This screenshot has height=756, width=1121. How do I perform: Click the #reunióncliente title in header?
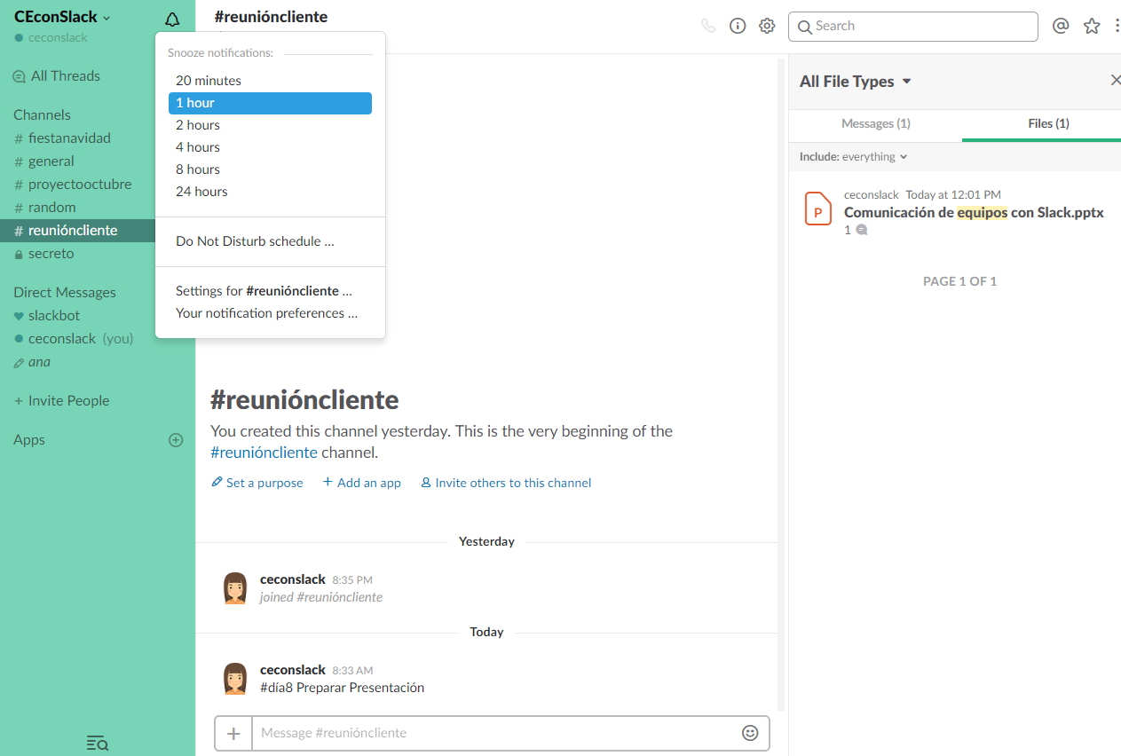tap(271, 17)
